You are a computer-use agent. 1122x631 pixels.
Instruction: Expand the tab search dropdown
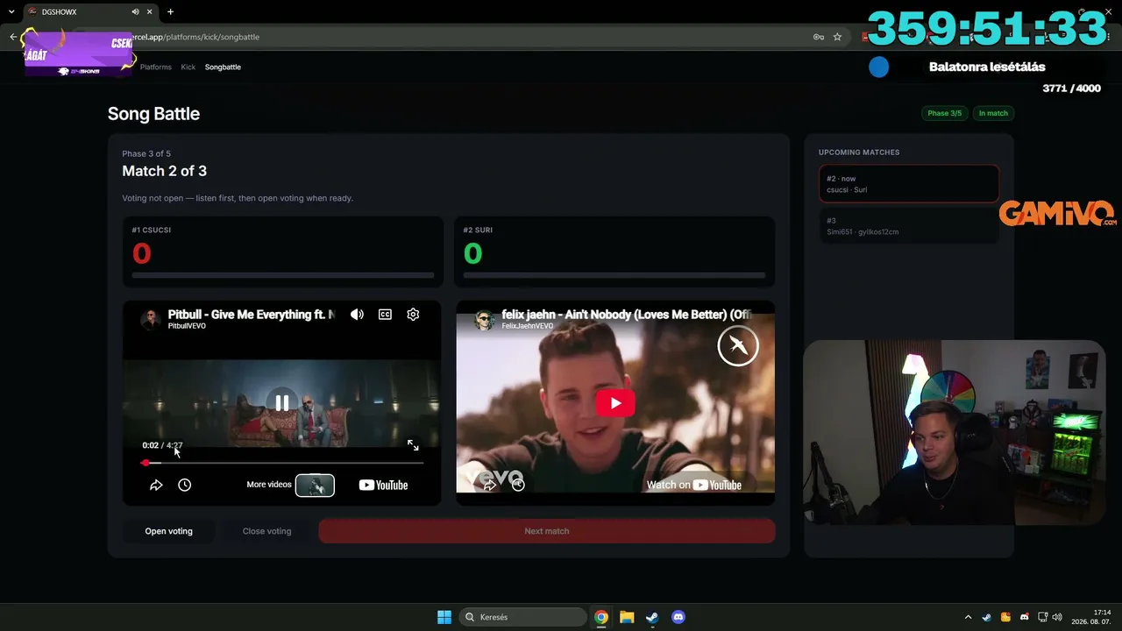11,11
